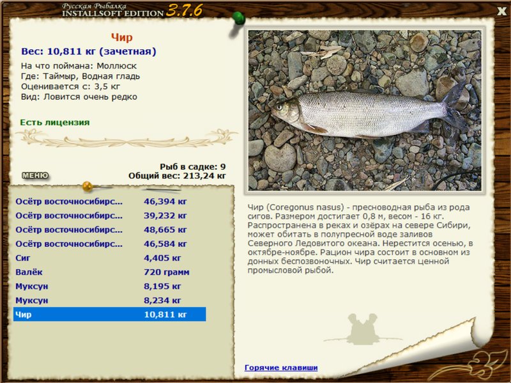
Task: Open the Горячие клавиши link
Action: pyautogui.click(x=281, y=368)
